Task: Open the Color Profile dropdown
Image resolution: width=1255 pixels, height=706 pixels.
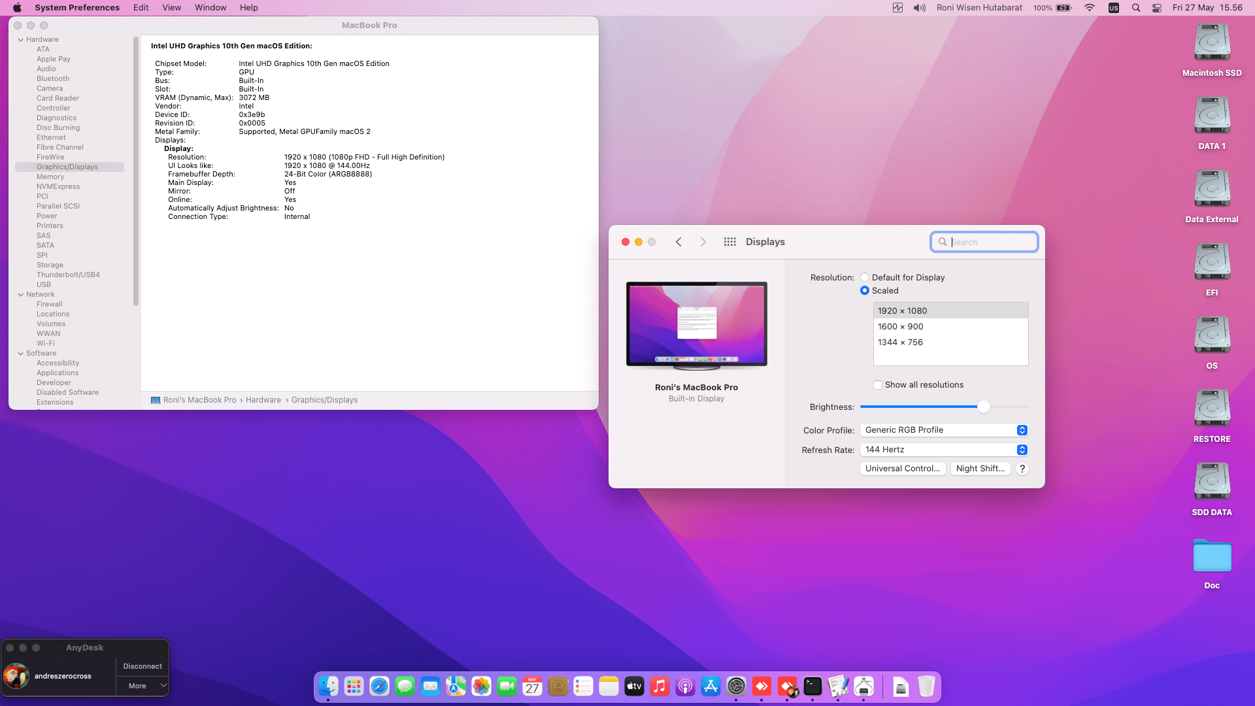Action: [944, 430]
